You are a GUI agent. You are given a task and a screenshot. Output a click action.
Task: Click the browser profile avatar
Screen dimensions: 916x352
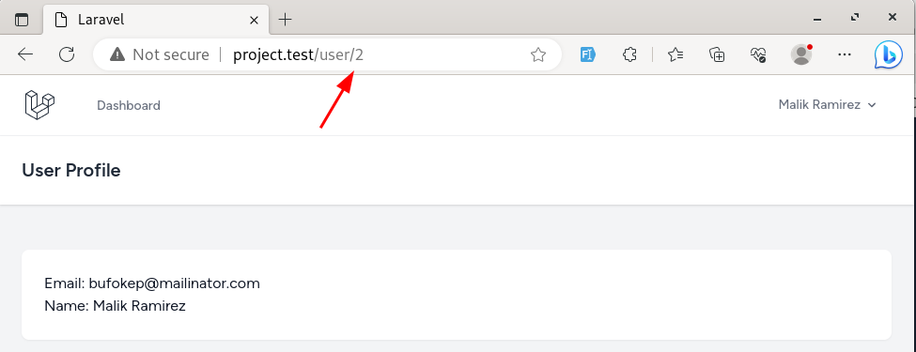click(x=801, y=54)
